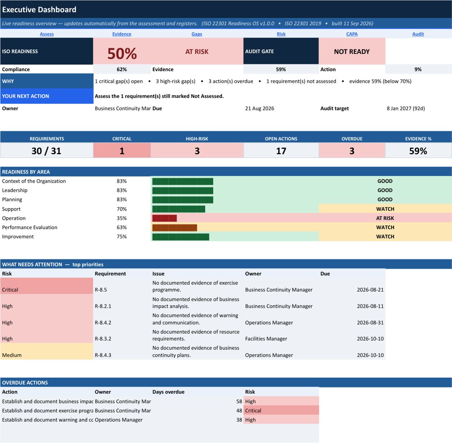Select the Critical risk cell in Overdue Actions
This screenshot has width=452, height=443.
(x=281, y=411)
